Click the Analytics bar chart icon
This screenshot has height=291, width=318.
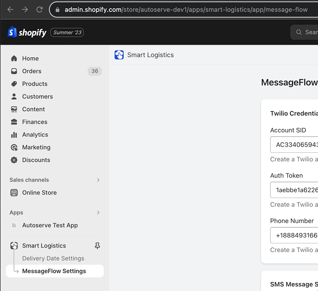click(14, 135)
